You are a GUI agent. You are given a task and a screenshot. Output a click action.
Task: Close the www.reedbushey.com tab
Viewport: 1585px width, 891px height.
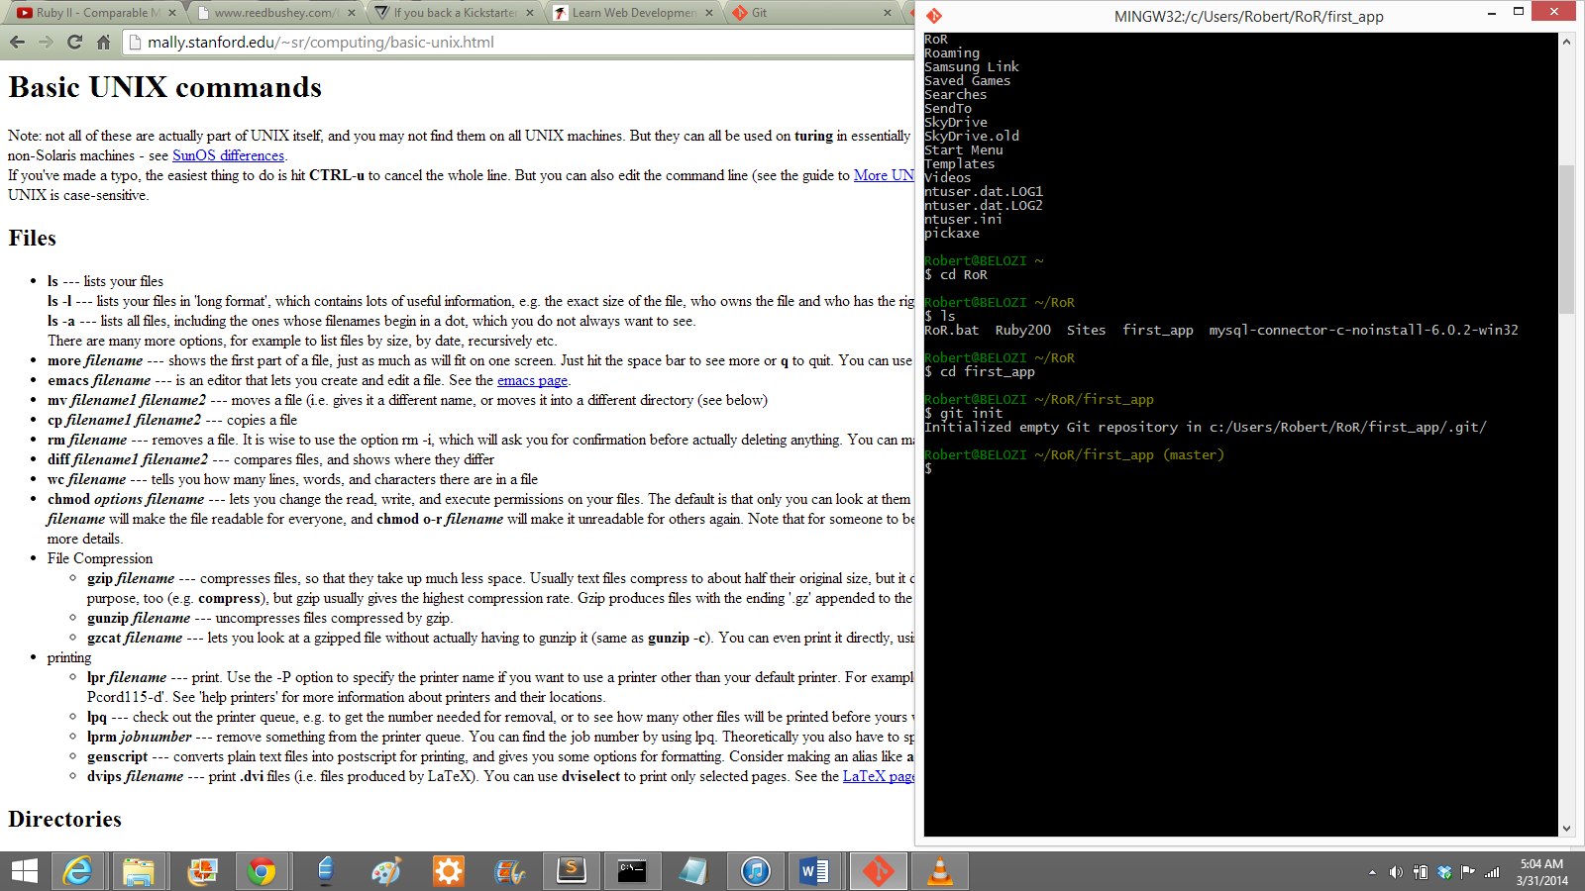[350, 13]
